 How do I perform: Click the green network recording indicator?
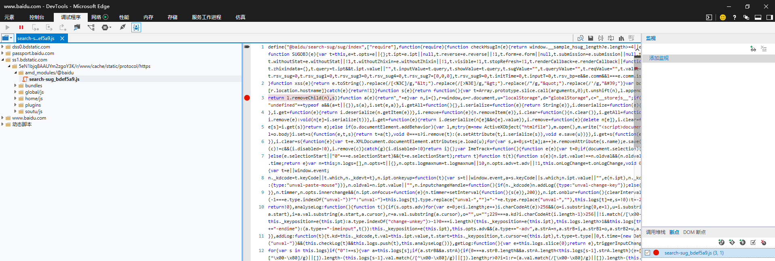point(106,17)
